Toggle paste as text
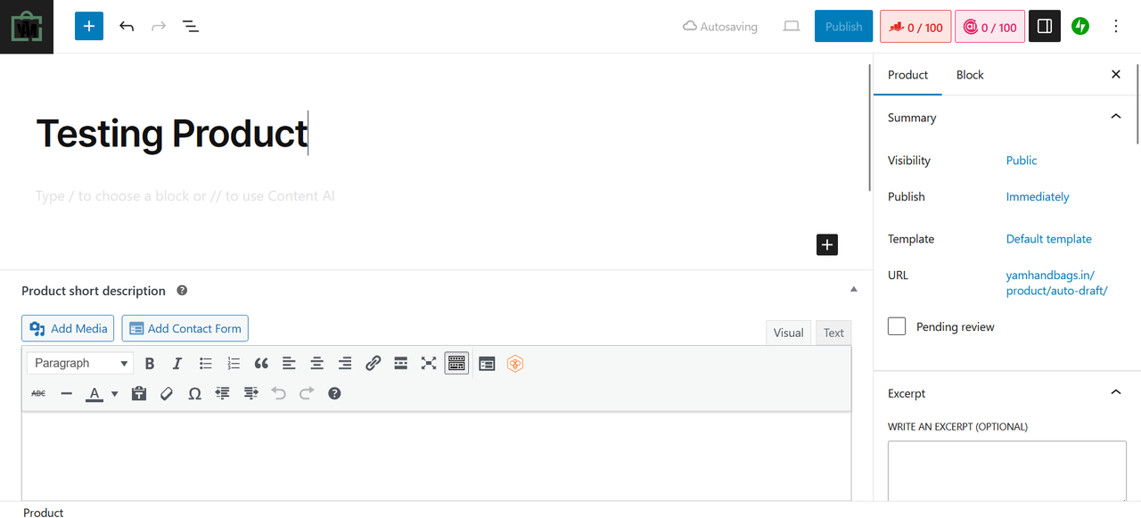1141x518 pixels. point(139,393)
